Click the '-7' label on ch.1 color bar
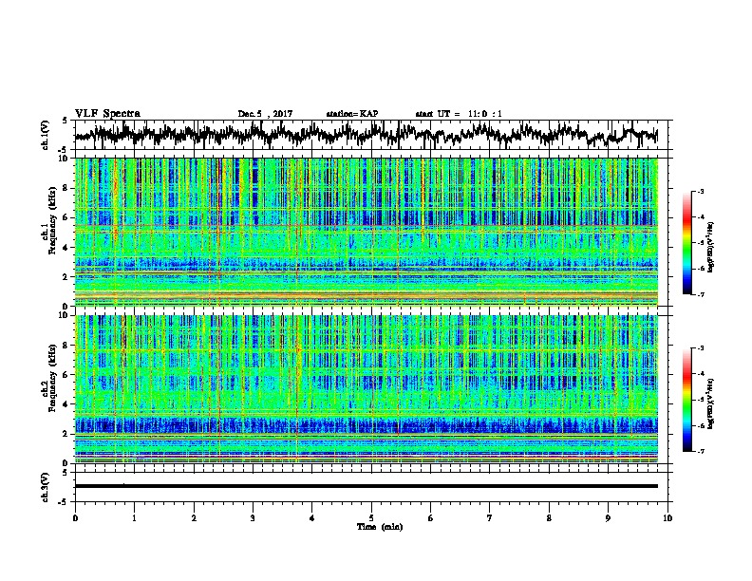The width and height of the screenshot is (752, 581). tap(700, 294)
